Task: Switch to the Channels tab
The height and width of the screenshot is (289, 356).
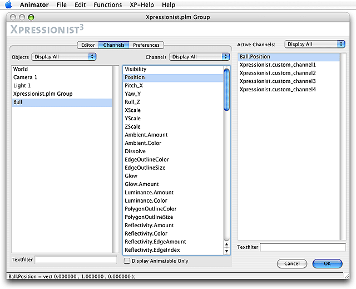Action: coord(113,45)
